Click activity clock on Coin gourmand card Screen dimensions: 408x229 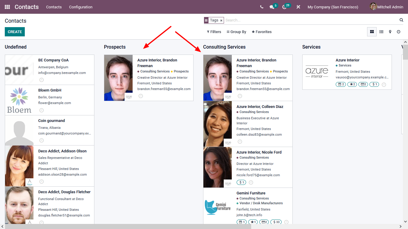[x=42, y=140]
